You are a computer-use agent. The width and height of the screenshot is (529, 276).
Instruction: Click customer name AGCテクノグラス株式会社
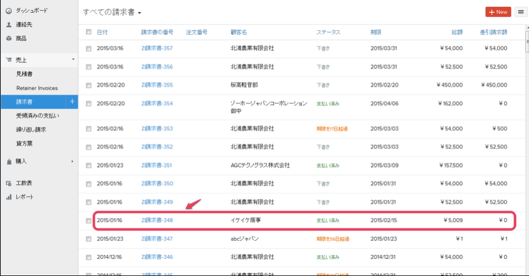260,166
